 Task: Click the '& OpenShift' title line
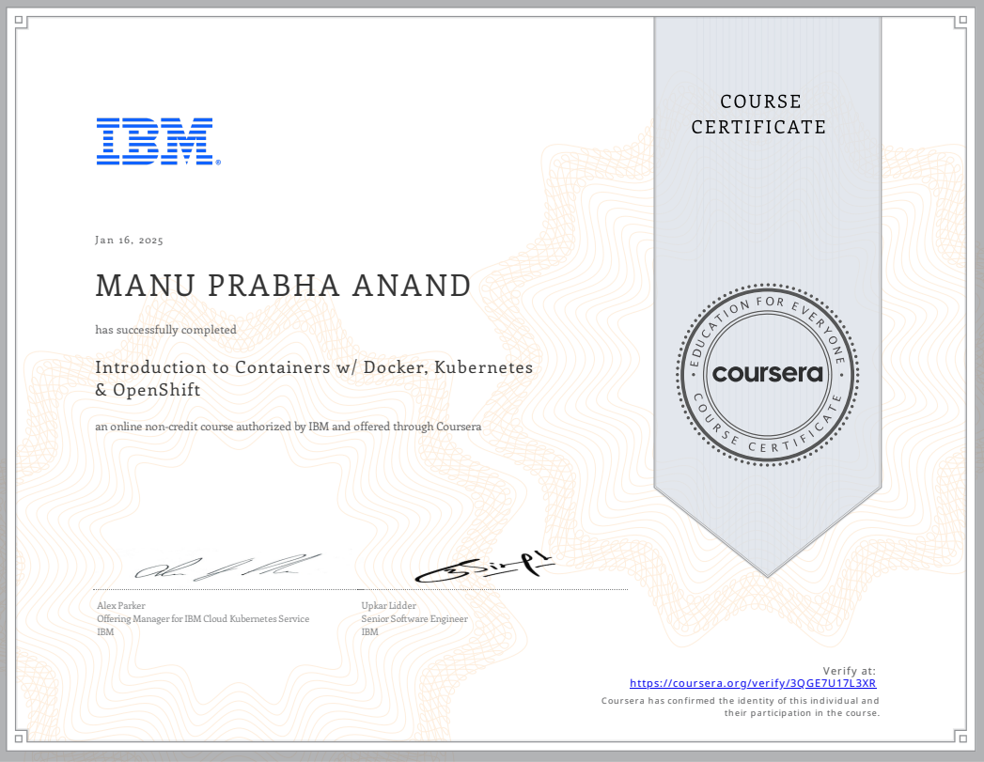point(148,390)
